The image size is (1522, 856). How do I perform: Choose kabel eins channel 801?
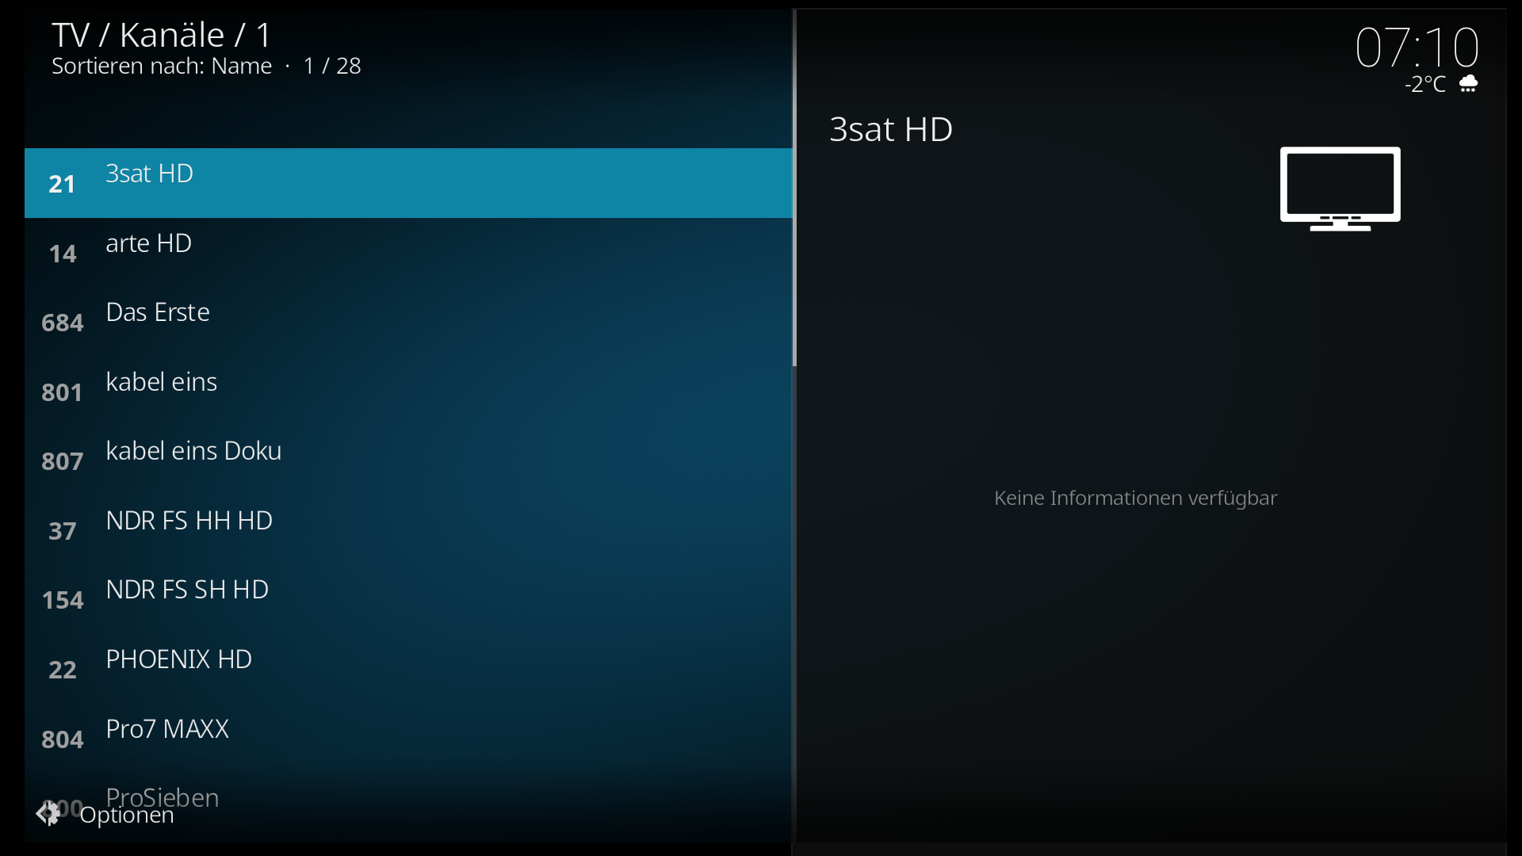408,392
